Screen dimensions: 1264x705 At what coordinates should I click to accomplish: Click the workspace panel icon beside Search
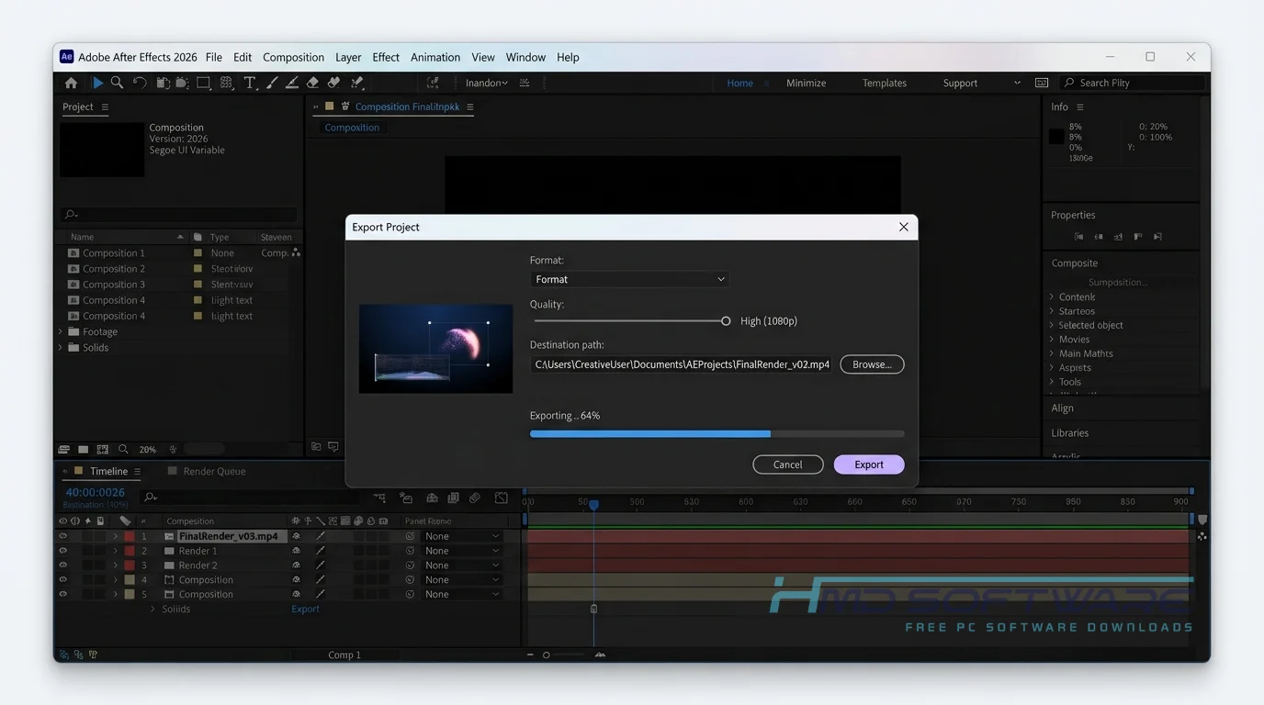(1042, 83)
